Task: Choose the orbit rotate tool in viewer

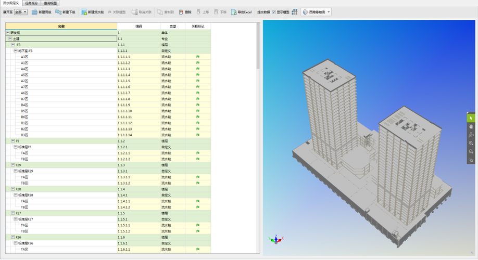Action: tap(471, 135)
